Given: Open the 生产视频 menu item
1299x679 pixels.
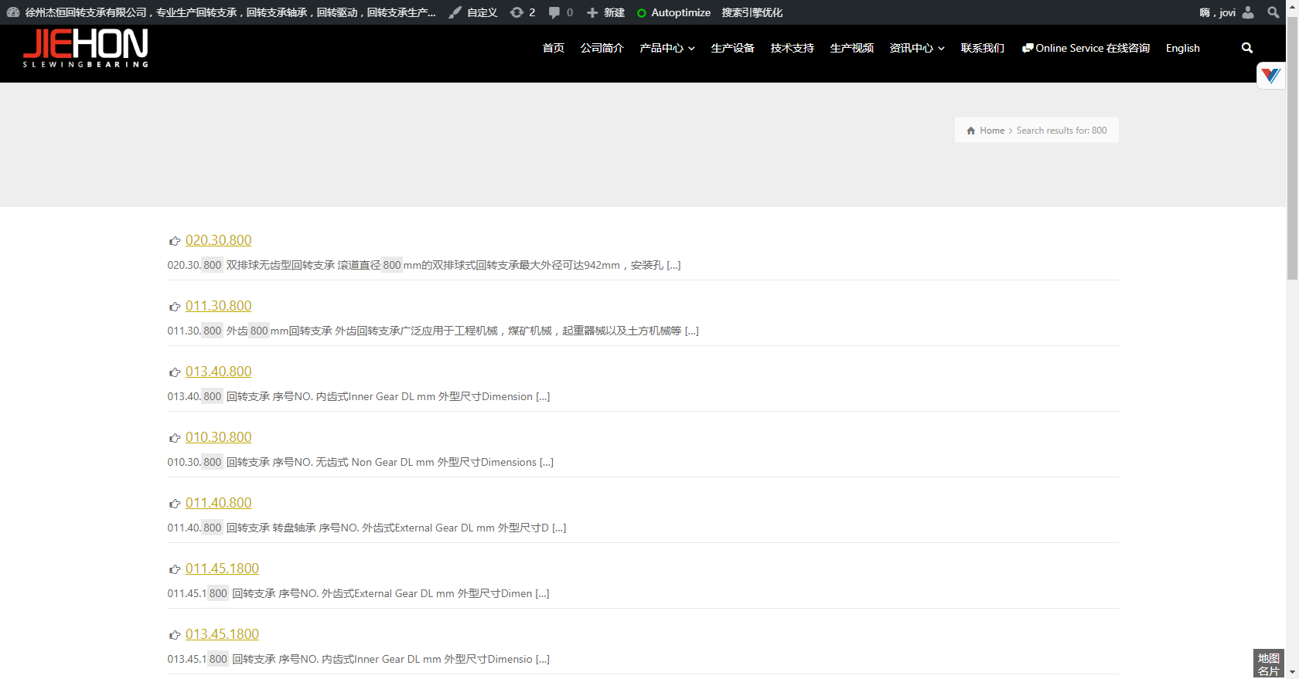Looking at the screenshot, I should click(852, 48).
